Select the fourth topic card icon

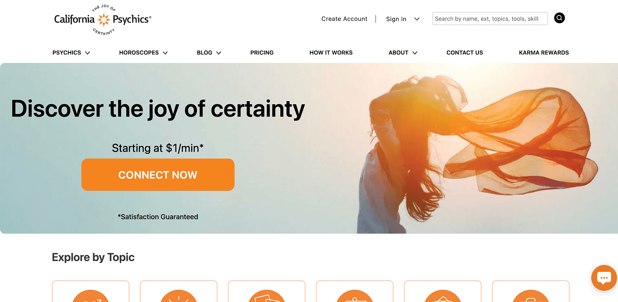(x=355, y=296)
